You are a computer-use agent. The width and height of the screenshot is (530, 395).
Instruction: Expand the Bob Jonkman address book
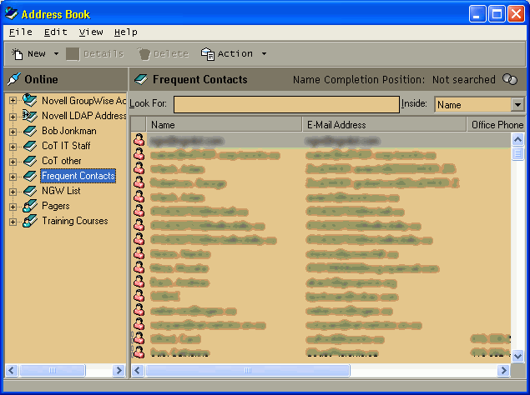tap(13, 132)
